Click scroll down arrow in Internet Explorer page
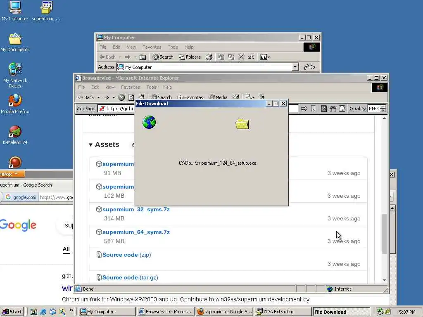The height and width of the screenshot is (317, 423). [384, 280]
